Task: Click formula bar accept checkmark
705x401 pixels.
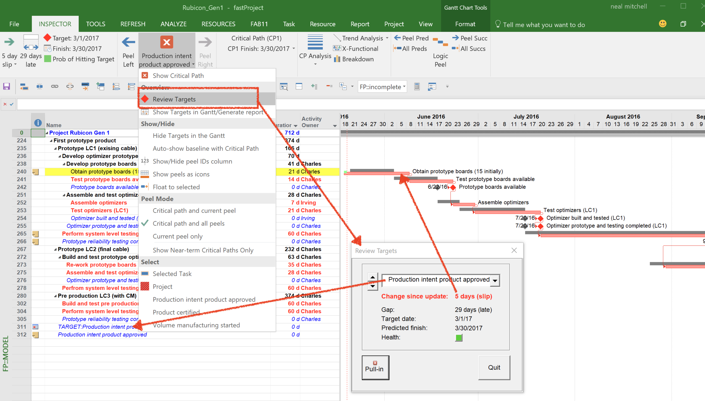Action: click(x=12, y=104)
